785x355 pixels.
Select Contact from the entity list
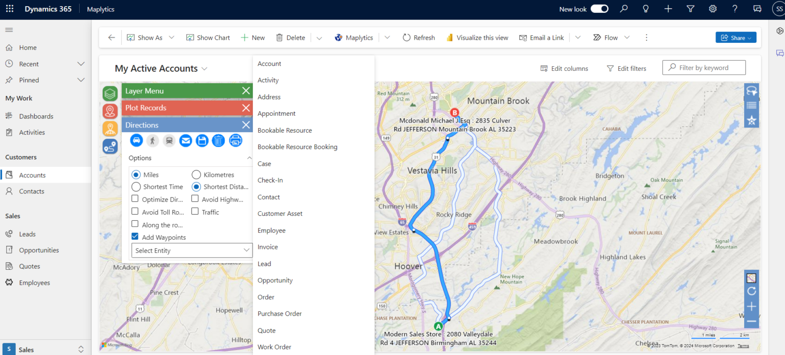(269, 197)
